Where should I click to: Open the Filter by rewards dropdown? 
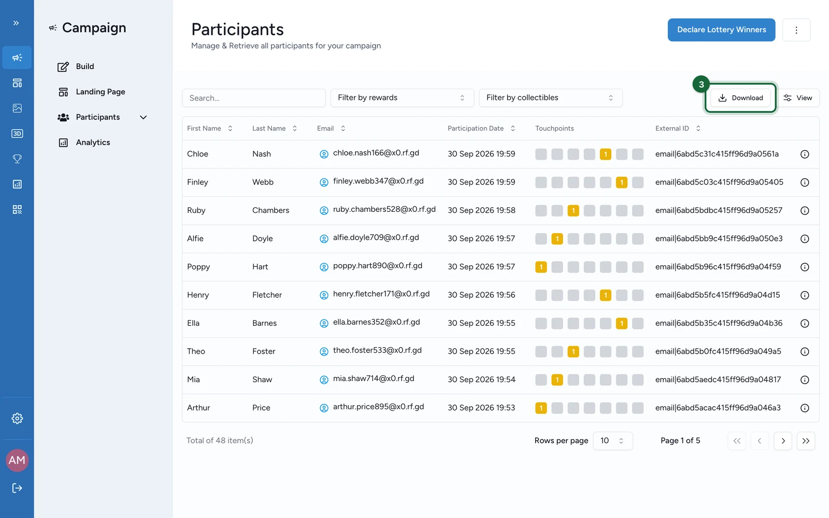[402, 98]
